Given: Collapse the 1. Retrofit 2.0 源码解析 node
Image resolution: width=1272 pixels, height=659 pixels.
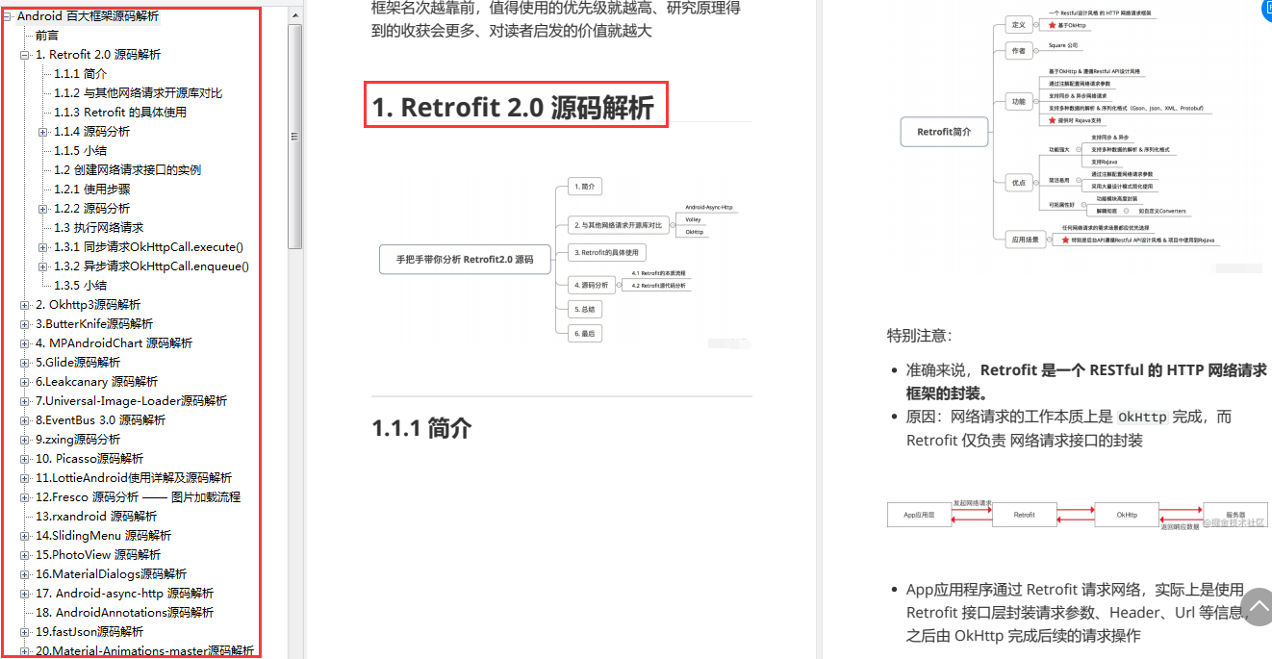Looking at the screenshot, I should pos(25,55).
